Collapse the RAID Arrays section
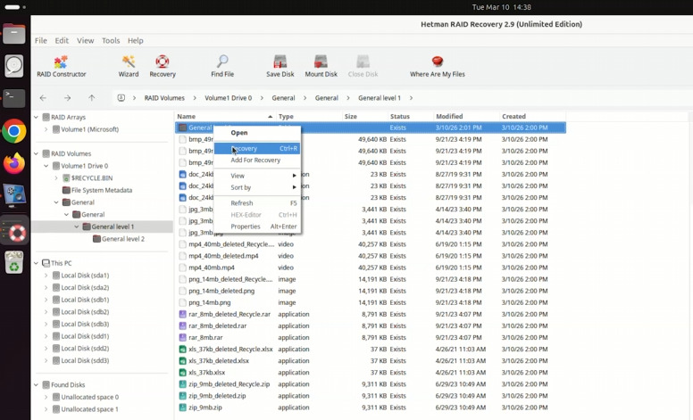693x420 pixels. 36,118
